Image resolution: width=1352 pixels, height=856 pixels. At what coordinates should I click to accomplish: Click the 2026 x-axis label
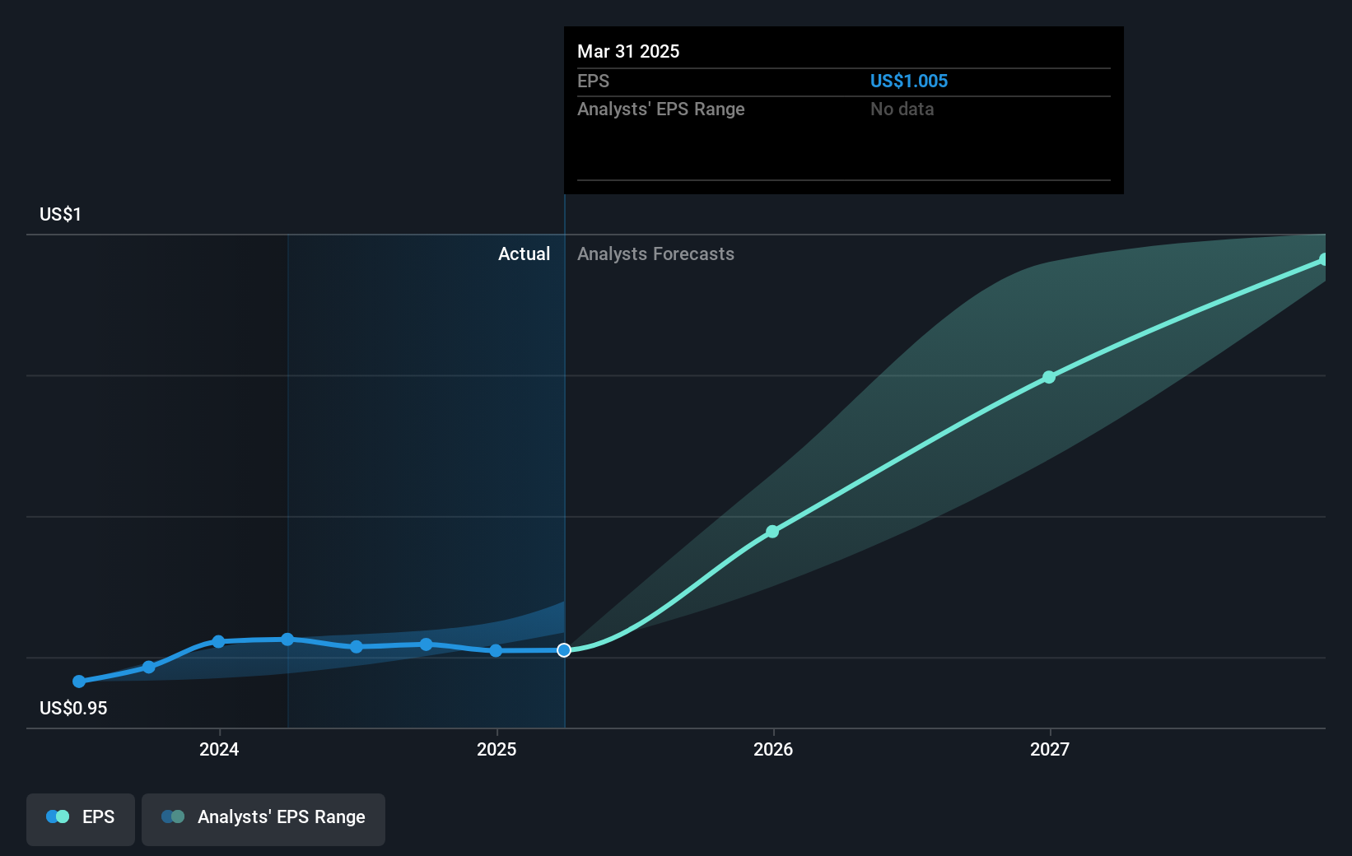(773, 749)
